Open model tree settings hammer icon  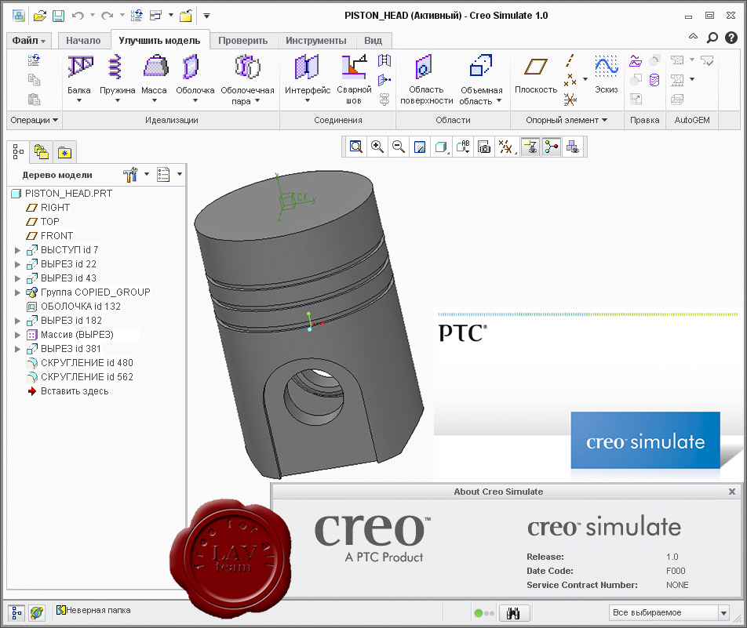pos(129,175)
